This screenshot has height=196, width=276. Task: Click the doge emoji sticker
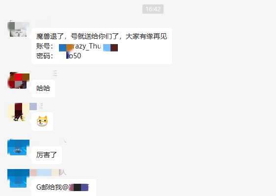[42, 121]
